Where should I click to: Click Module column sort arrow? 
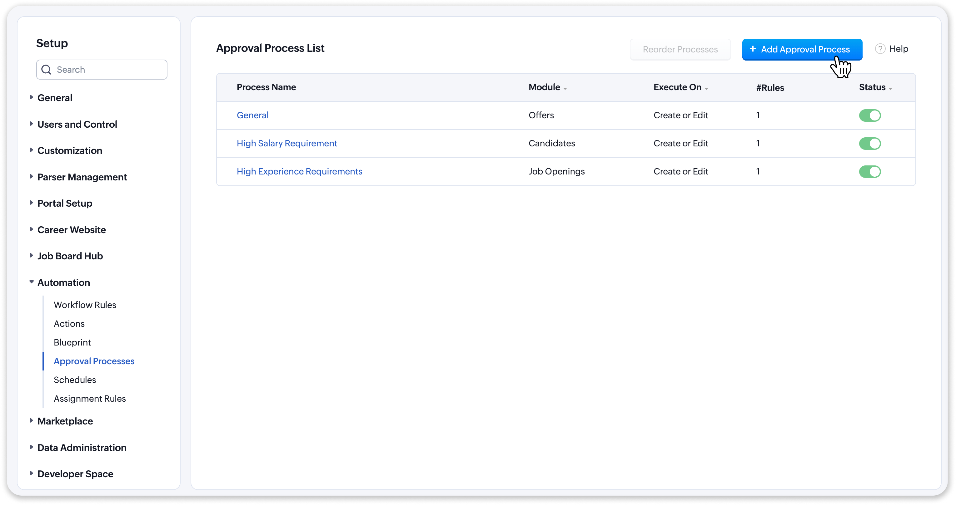tap(565, 89)
